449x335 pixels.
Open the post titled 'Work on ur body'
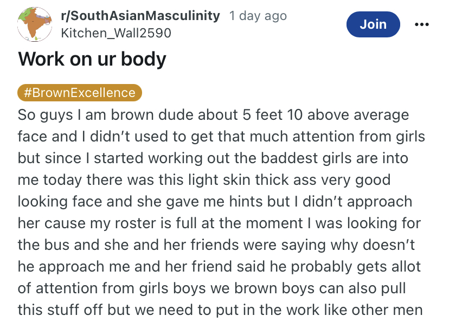pos(92,59)
